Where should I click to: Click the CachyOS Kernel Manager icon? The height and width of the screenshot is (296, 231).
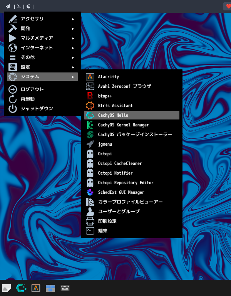(x=90, y=125)
